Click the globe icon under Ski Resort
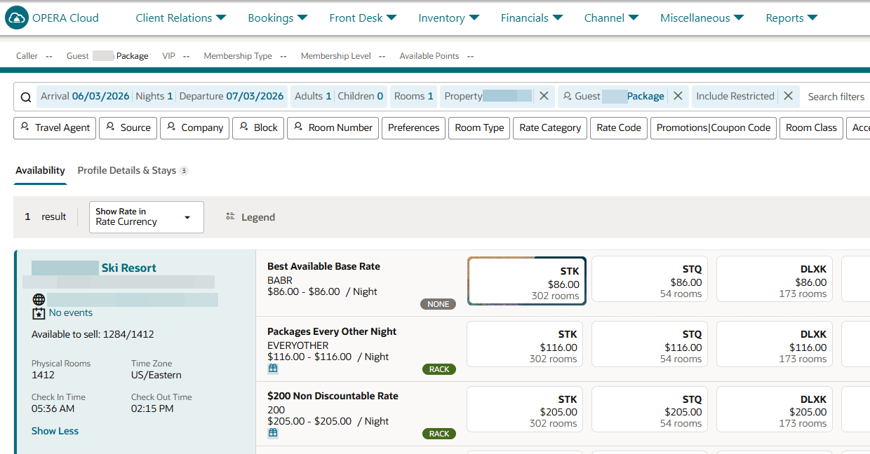 coord(39,300)
